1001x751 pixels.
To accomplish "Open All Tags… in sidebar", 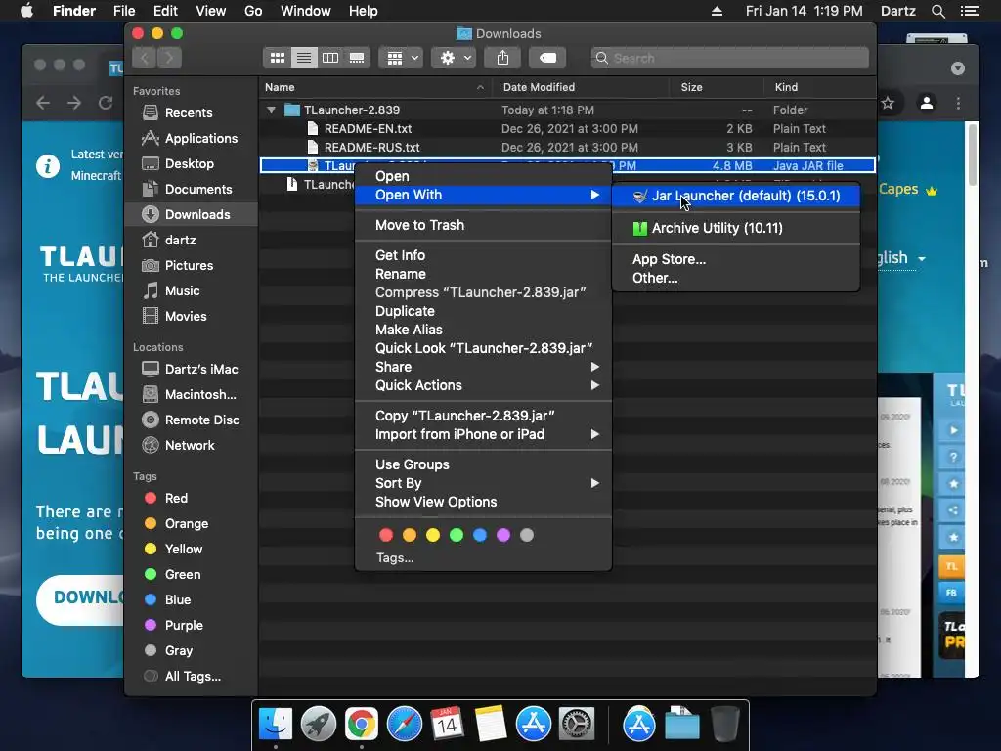I will tap(192, 677).
